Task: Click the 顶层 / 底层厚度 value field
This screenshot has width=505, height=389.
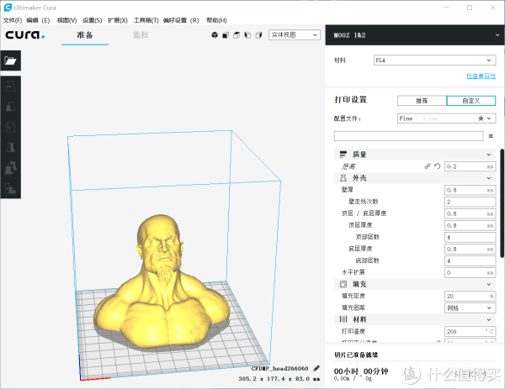Action: [470, 213]
